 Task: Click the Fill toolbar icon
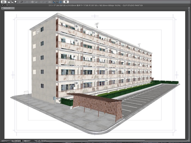[36, 2]
